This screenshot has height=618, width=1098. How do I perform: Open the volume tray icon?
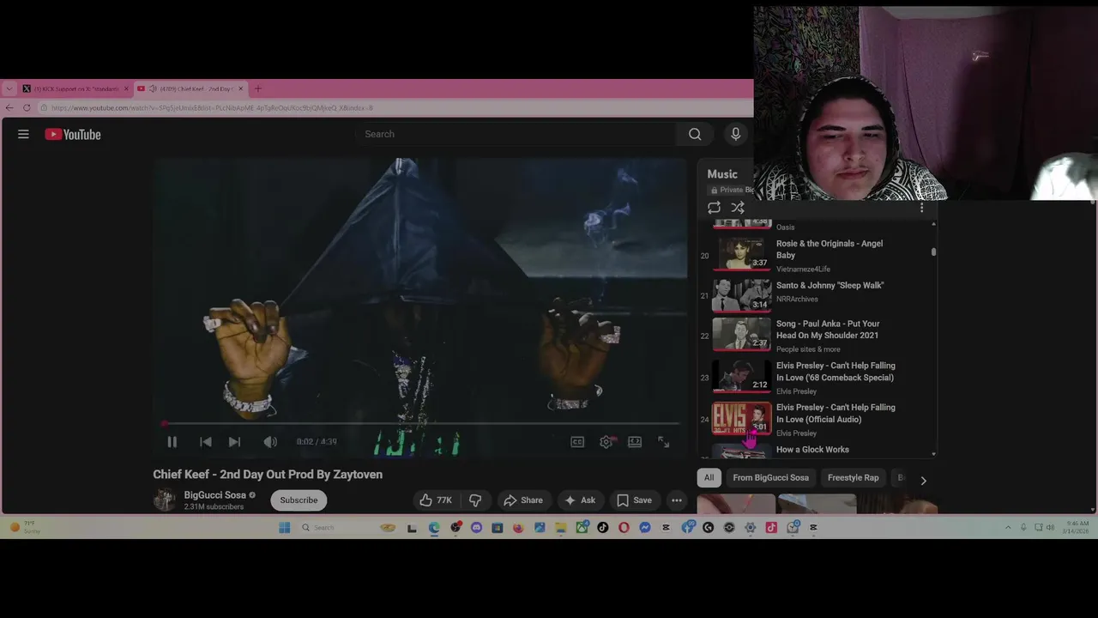[1050, 528]
